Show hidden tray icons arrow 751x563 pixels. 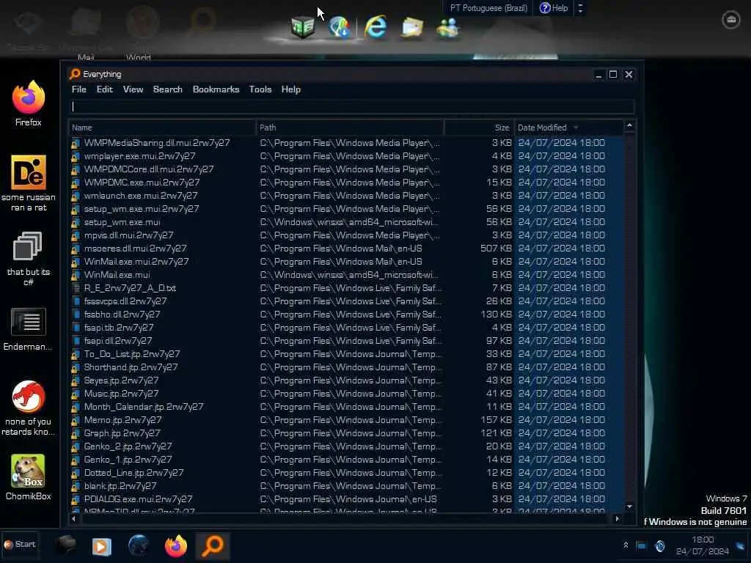pyautogui.click(x=626, y=545)
